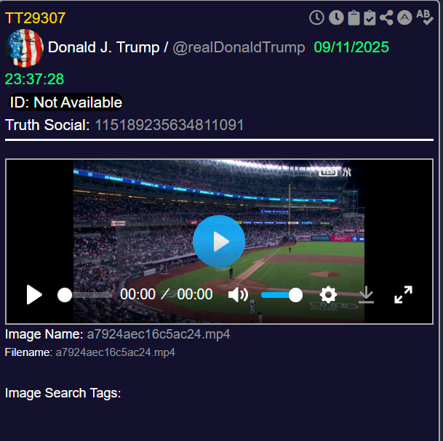The width and height of the screenshot is (443, 441).
Task: Click the plain clipboard copy icon
Action: coord(354,17)
